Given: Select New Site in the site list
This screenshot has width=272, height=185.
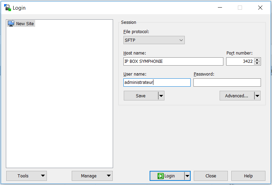Looking at the screenshot, I should 25,23.
